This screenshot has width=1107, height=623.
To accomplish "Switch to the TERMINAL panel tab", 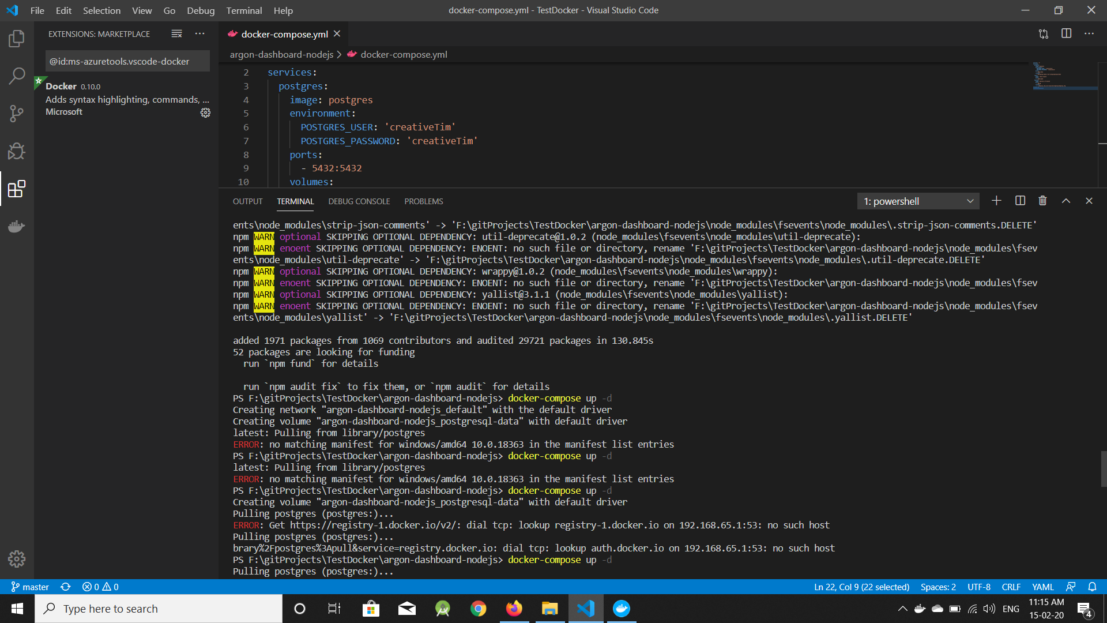I will point(295,201).
